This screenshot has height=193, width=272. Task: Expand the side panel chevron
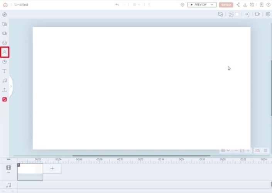click(x=11, y=86)
